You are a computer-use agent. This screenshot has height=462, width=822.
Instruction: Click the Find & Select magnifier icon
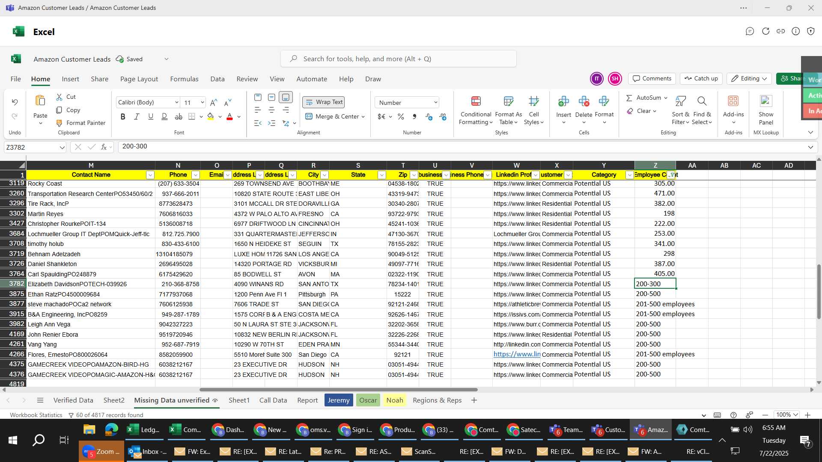pyautogui.click(x=702, y=101)
